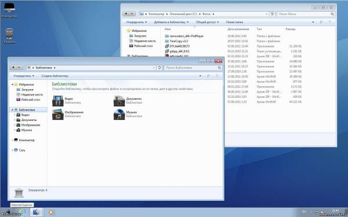Click Back arrow in Библиотеки window
The height and width of the screenshot is (217, 348).
click(x=13, y=68)
